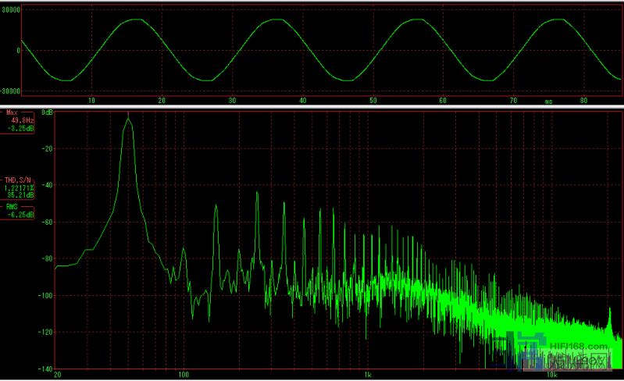Click the ms unit label on time axis

(x=549, y=101)
